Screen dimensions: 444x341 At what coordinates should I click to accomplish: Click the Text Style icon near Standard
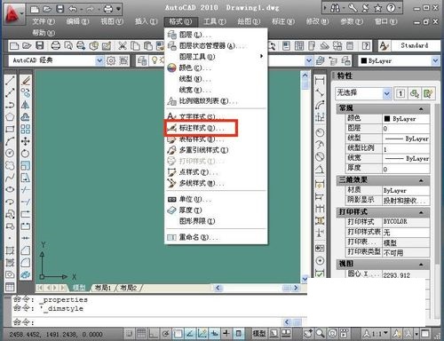click(x=384, y=45)
